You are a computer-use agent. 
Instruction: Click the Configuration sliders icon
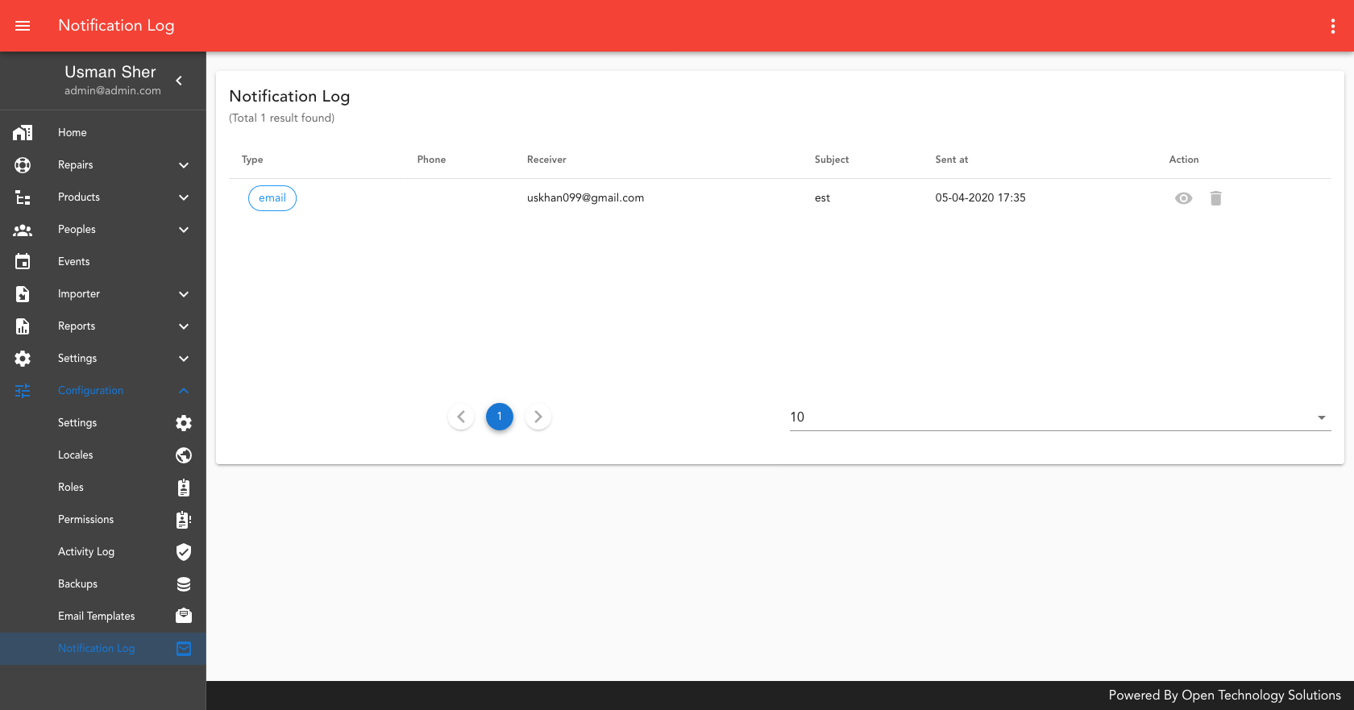tap(23, 391)
